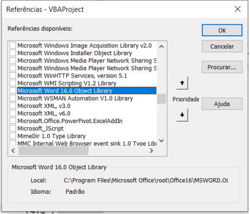250x214 pixels.
Task: Select MimeDir 1.0 Type Library entry
Action: click(51, 136)
